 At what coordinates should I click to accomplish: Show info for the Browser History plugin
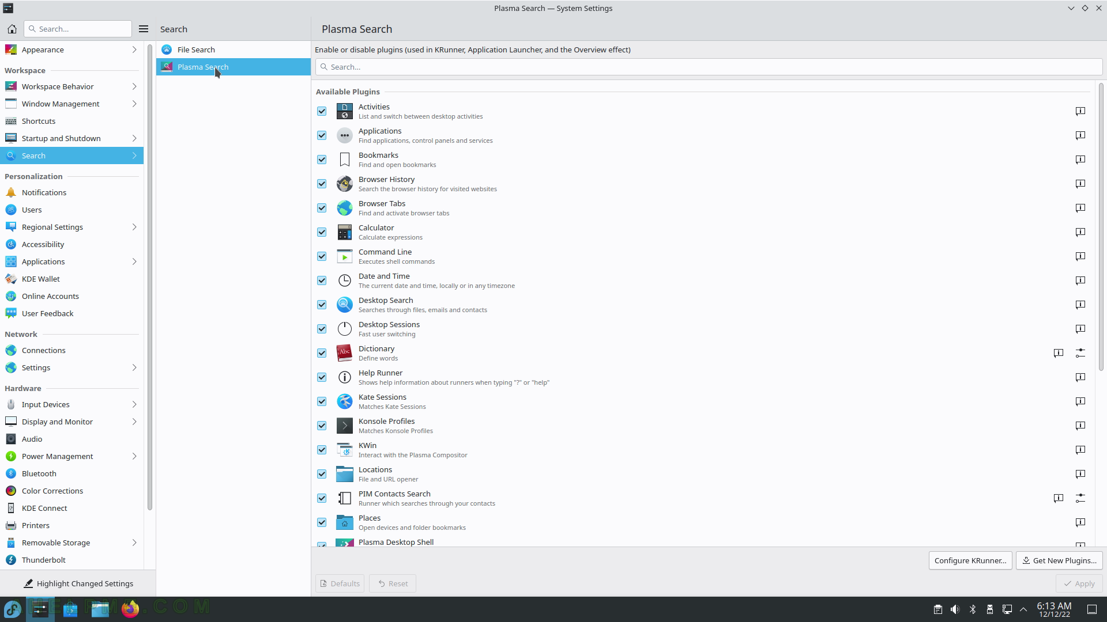pos(1080,184)
